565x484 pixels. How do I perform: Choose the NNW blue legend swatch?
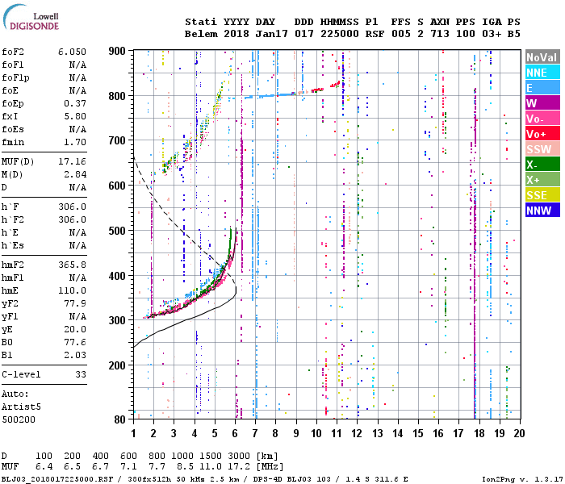542,211
